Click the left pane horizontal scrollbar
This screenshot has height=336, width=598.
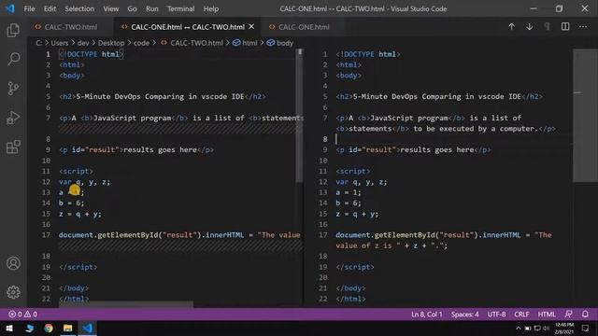126,304
